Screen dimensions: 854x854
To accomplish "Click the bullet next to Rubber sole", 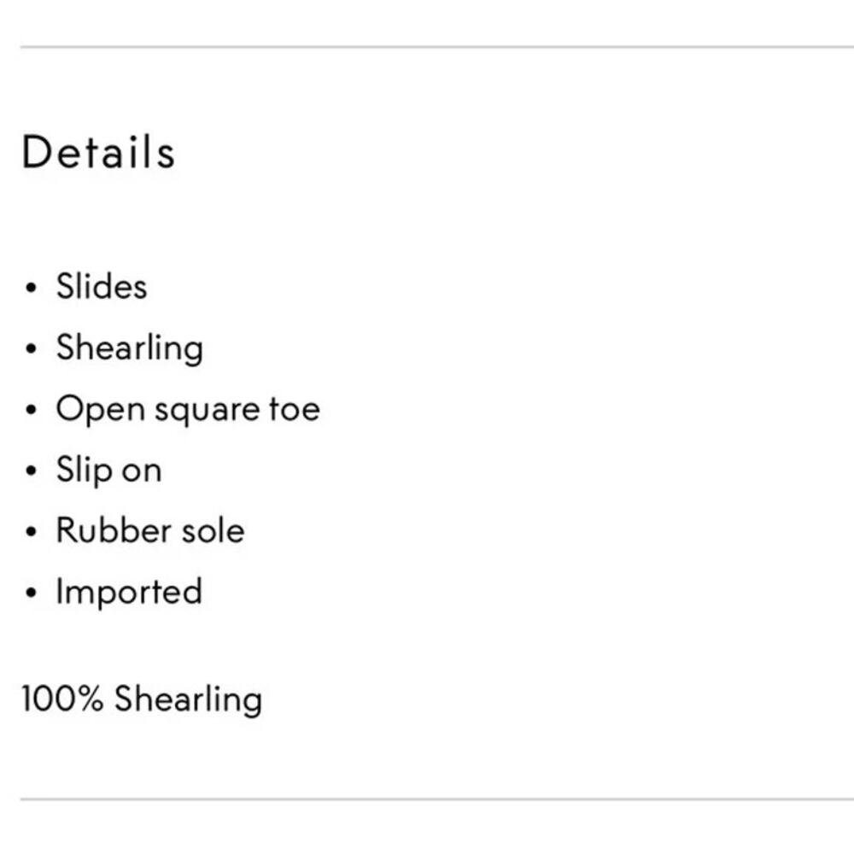I will click(32, 532).
